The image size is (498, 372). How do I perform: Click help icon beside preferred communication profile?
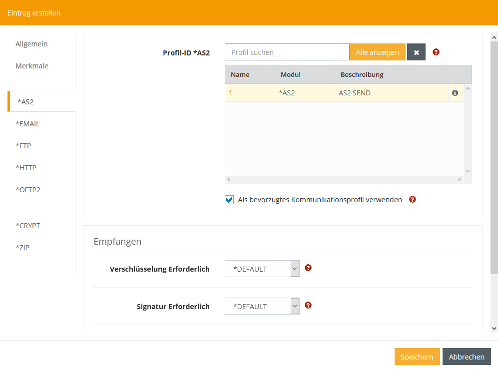pyautogui.click(x=413, y=199)
